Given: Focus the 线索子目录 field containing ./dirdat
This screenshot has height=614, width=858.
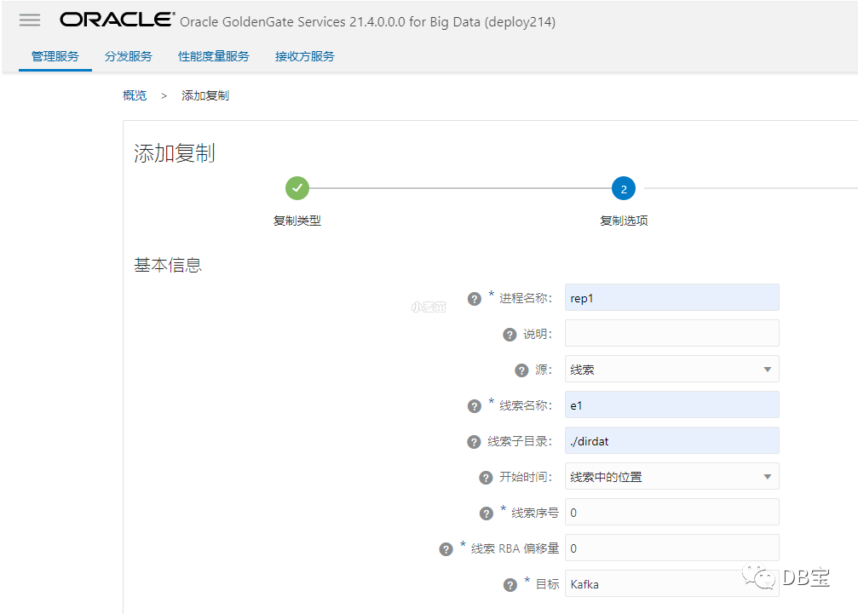Looking at the screenshot, I should pos(672,440).
